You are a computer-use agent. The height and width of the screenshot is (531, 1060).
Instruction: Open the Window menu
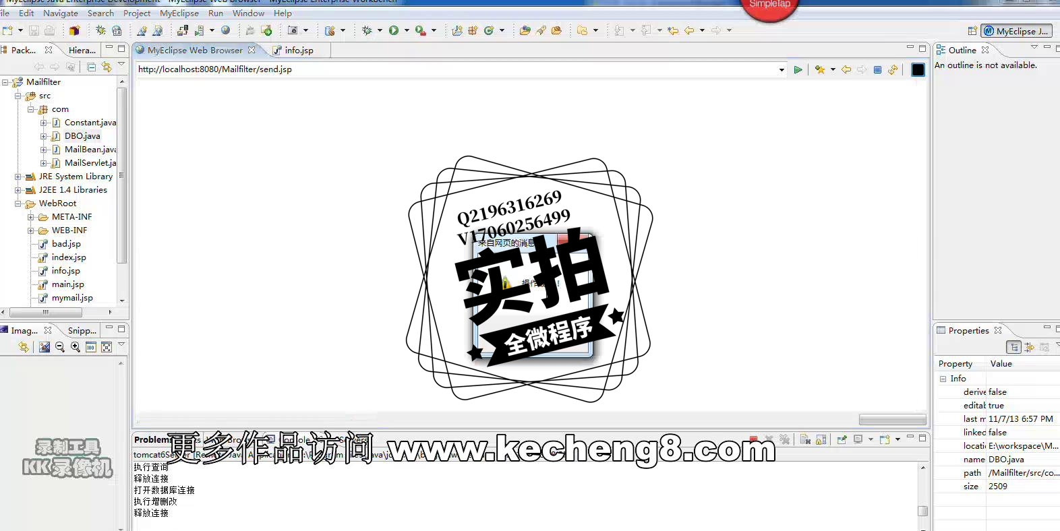click(x=249, y=13)
